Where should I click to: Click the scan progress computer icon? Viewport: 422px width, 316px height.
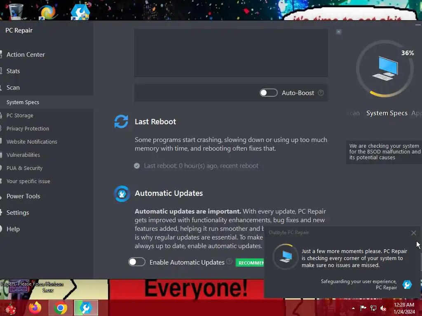pos(385,68)
